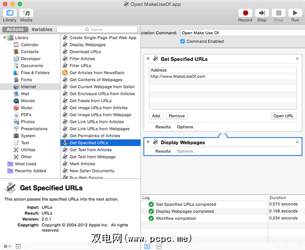Select the Get Specified URLs list item
This screenshot has height=250, width=305.
[x=100, y=143]
